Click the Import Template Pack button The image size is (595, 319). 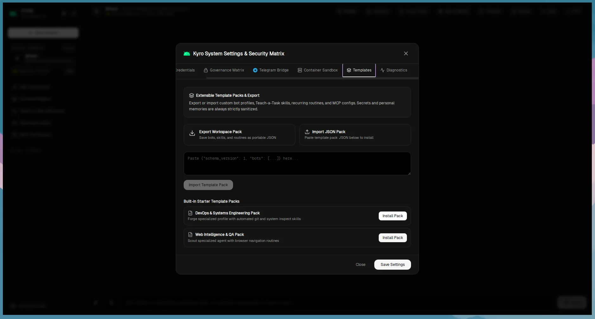[208, 185]
